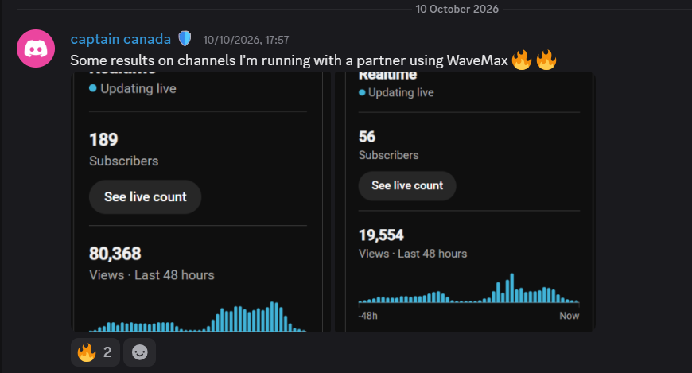Image resolution: width=692 pixels, height=373 pixels.
Task: Click the 80,368 views figure
Action: click(x=115, y=254)
